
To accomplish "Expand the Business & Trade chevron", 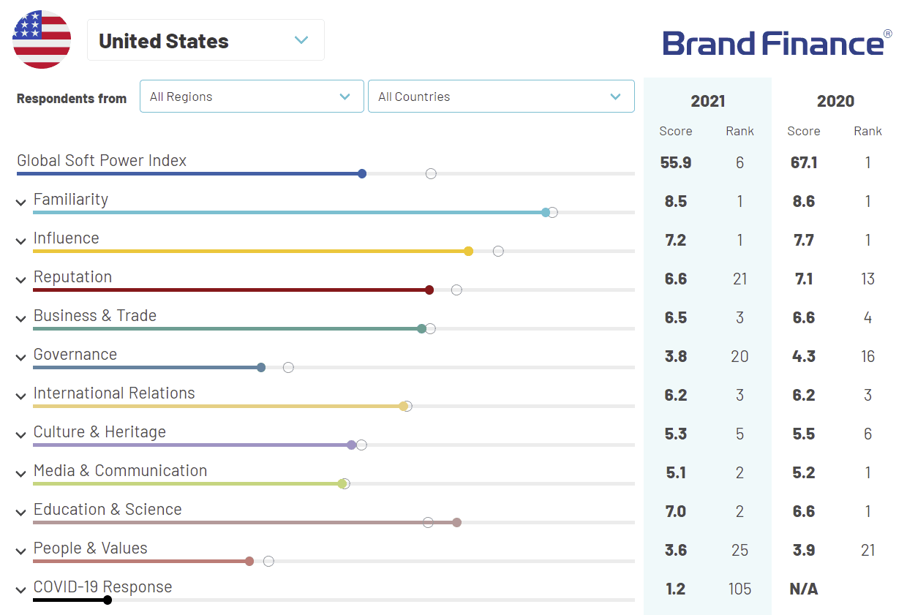I will [x=21, y=319].
